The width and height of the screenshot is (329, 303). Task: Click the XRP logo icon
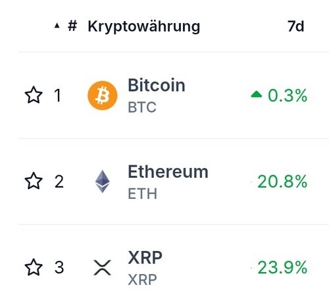pos(103,267)
